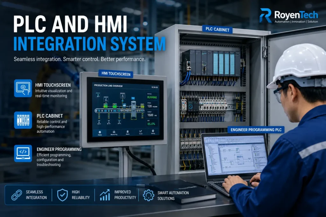This screenshot has height=217, width=326.
Task: Click the PLC CABINET feature heading on left
Action: click(x=50, y=116)
